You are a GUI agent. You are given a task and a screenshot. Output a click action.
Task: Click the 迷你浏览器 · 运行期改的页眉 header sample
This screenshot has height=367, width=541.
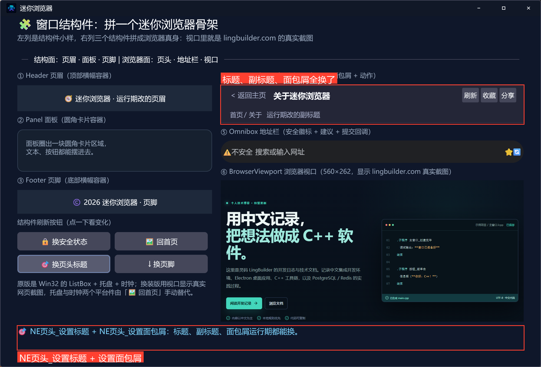[x=115, y=98]
